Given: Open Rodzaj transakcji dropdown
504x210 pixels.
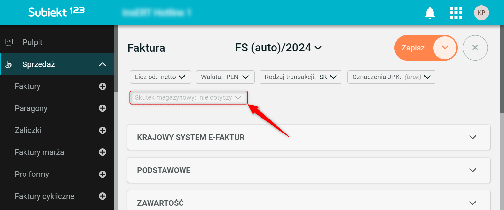Looking at the screenshot, I should 301,77.
